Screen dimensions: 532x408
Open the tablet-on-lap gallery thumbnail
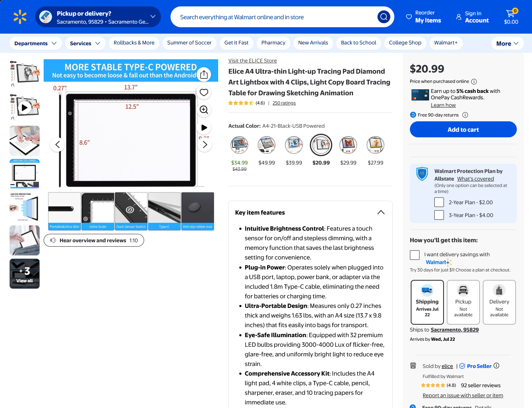[24, 240]
